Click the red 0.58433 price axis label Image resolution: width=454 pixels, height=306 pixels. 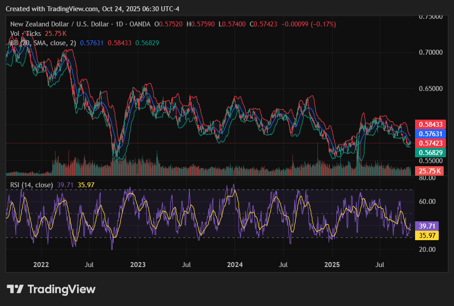click(x=430, y=124)
